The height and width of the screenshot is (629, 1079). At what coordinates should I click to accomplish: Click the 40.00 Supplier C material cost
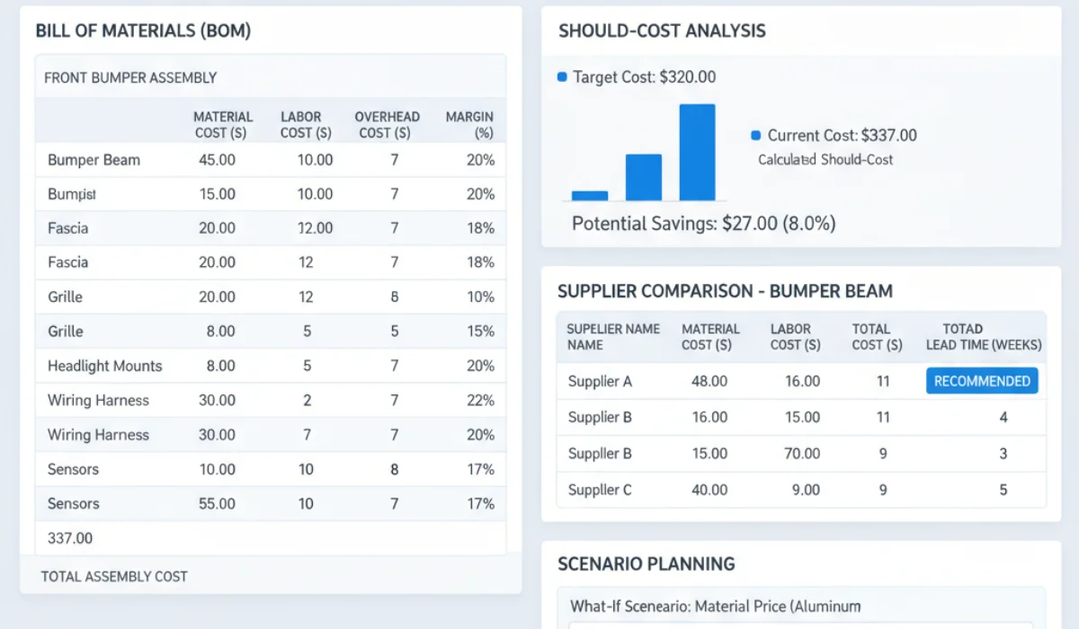click(x=709, y=490)
